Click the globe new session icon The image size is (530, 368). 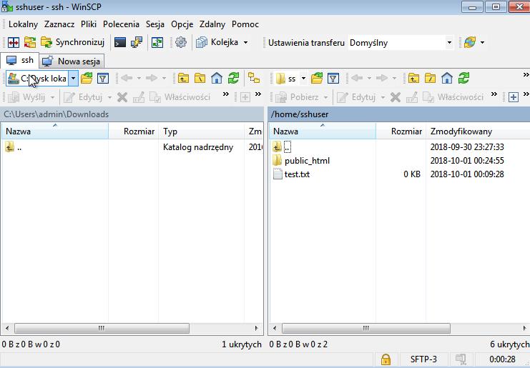(x=470, y=43)
